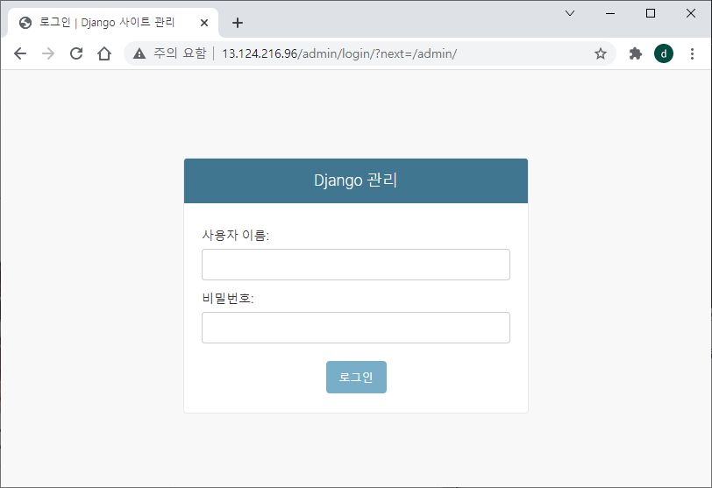The height and width of the screenshot is (488, 712).
Task: Minimize the browser window
Action: click(610, 13)
